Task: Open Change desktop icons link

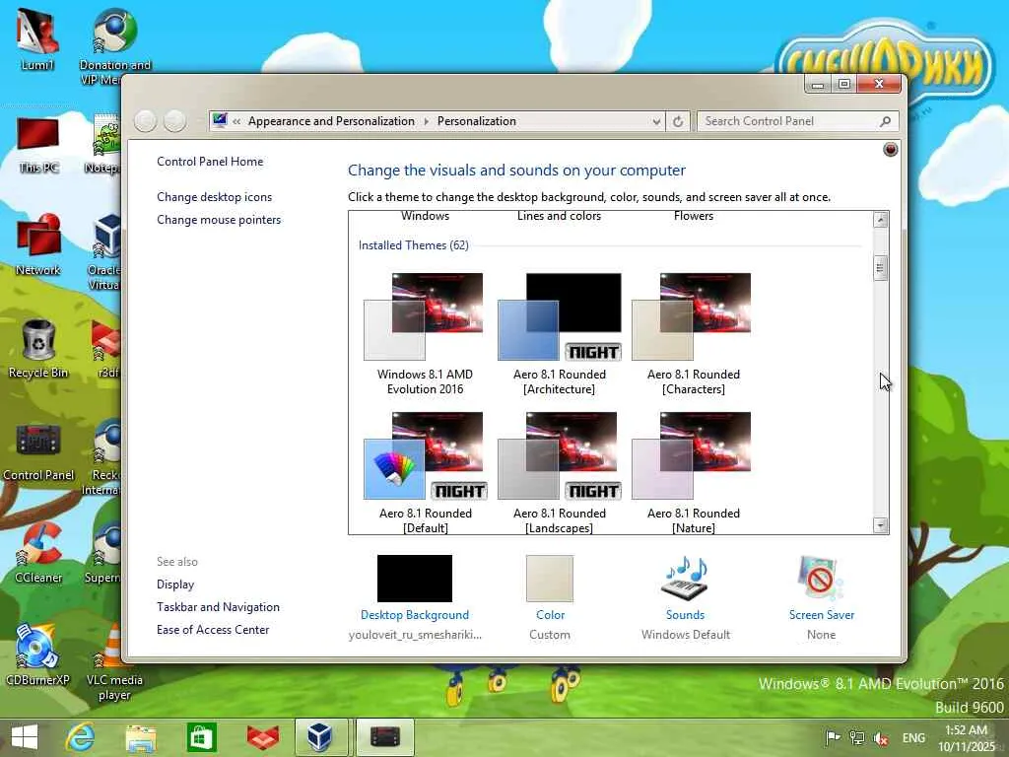Action: click(214, 197)
